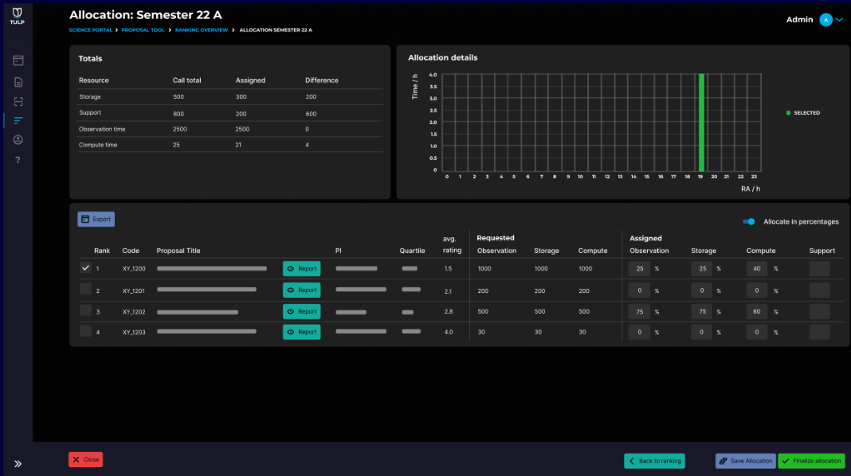The width and height of the screenshot is (851, 476).
Task: View the Report for proposal XY_1200
Action: [x=301, y=268]
